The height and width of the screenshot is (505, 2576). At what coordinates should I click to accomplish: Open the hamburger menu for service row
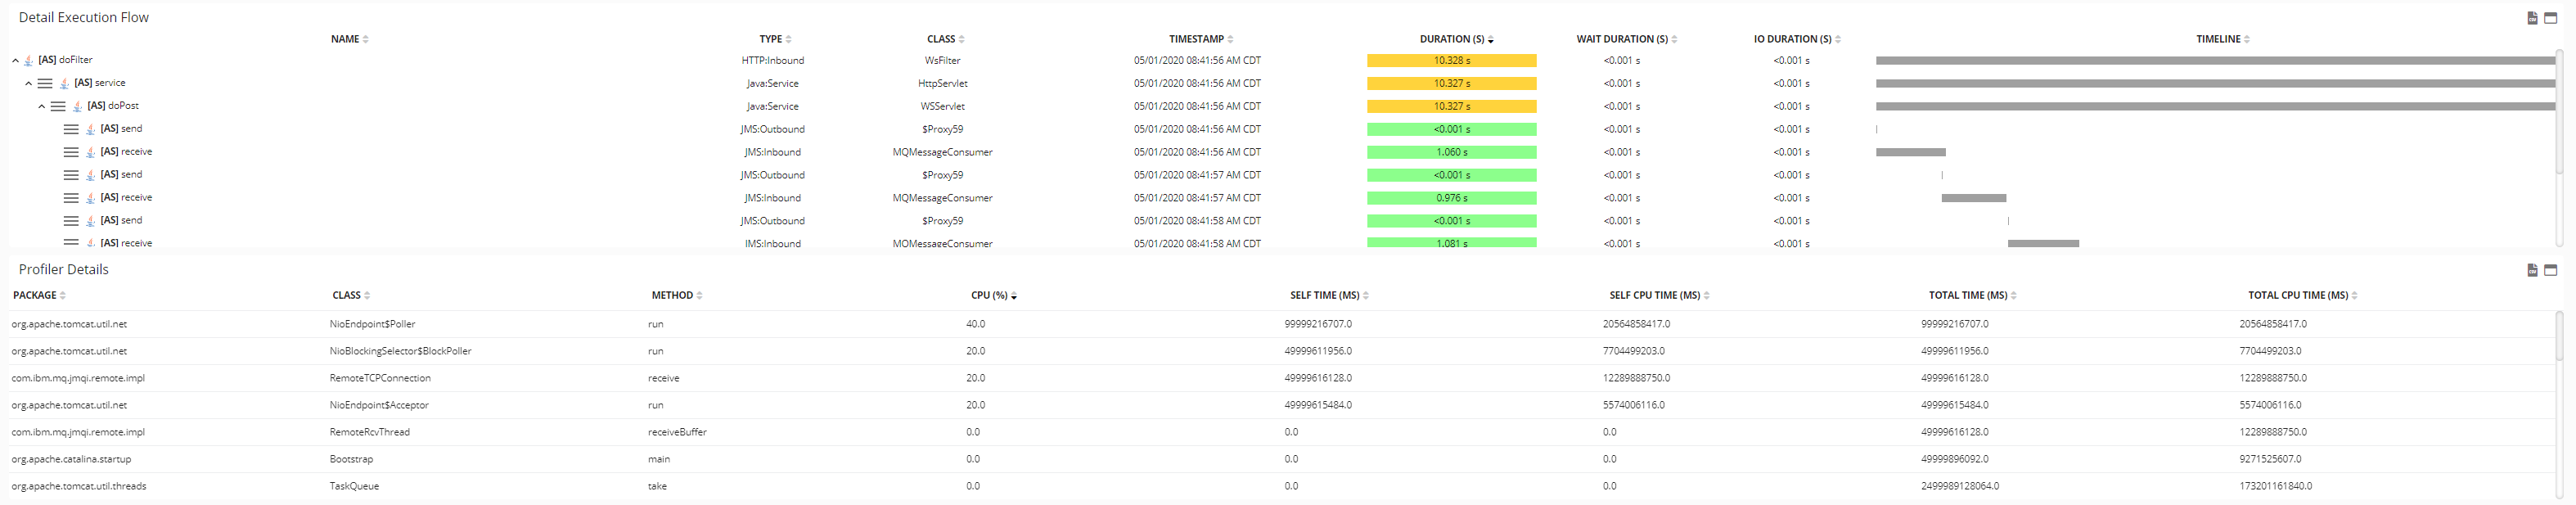pyautogui.click(x=45, y=83)
